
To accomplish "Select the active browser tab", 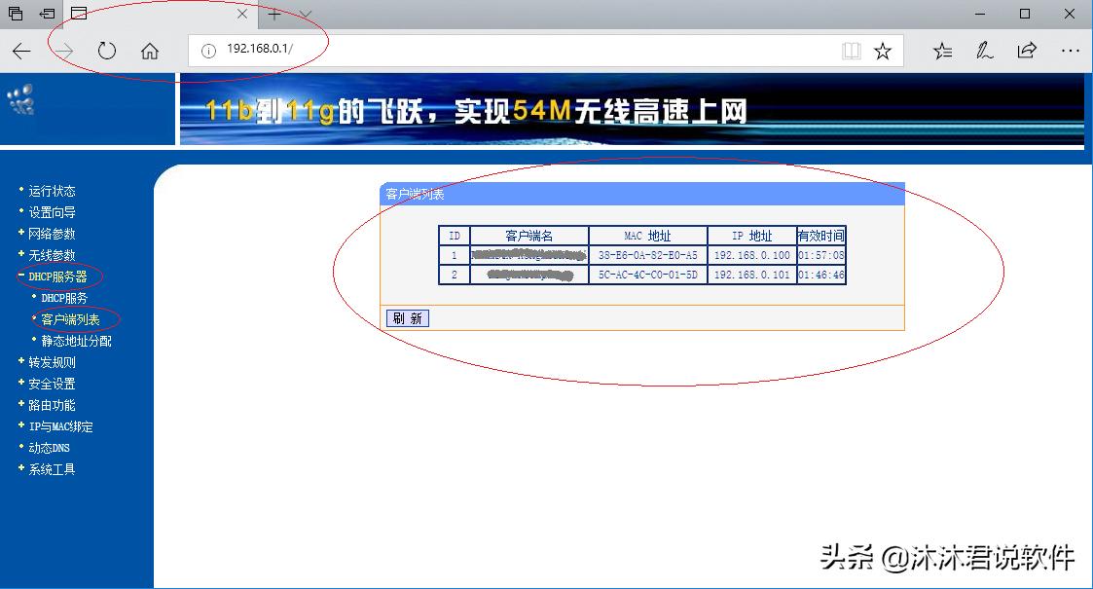I will 156,14.
